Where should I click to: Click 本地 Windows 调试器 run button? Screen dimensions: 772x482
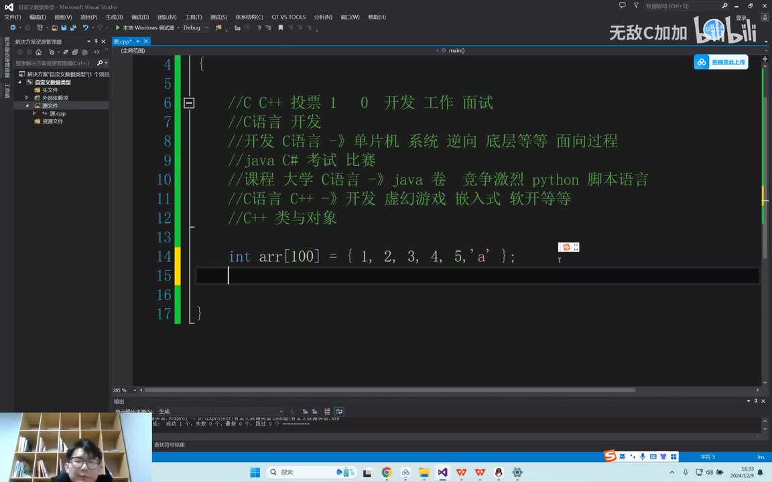[x=145, y=28]
